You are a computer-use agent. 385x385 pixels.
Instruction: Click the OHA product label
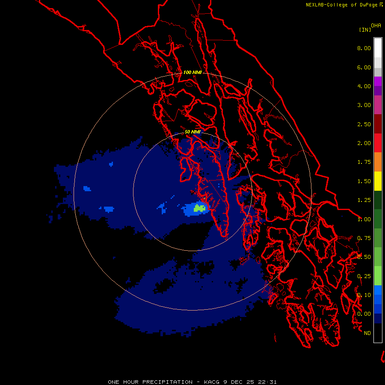(x=376, y=26)
